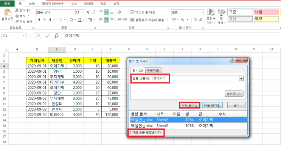
Task: Apply red font color (가) button
Action: coord(80,20)
